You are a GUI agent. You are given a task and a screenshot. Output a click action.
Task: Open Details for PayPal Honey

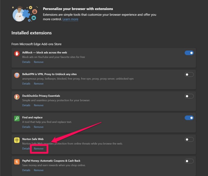pos(26,170)
